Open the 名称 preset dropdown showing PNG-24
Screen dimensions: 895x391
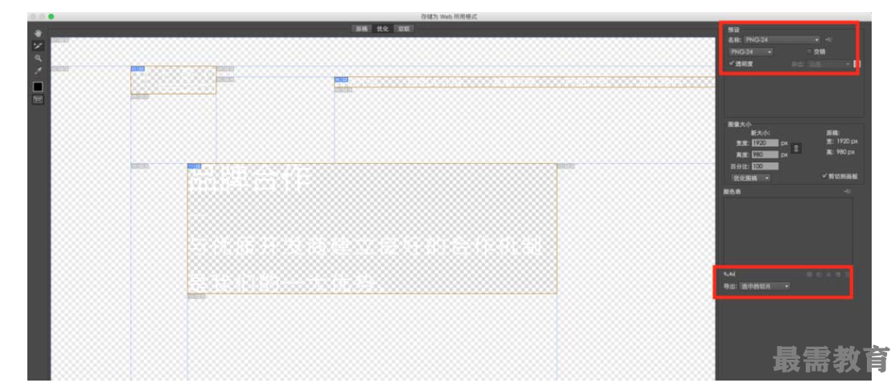pyautogui.click(x=782, y=40)
